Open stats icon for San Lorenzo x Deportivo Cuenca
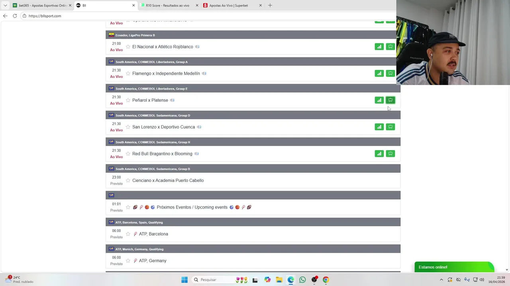The height and width of the screenshot is (286, 510). tap(379, 127)
